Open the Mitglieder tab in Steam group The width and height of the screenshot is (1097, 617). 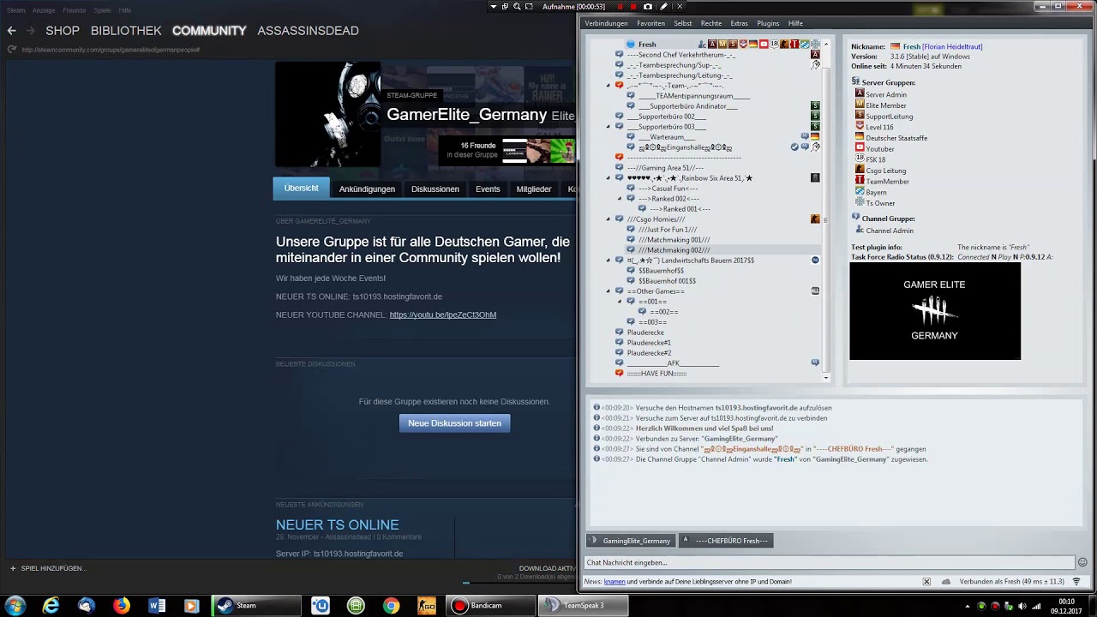click(x=534, y=189)
